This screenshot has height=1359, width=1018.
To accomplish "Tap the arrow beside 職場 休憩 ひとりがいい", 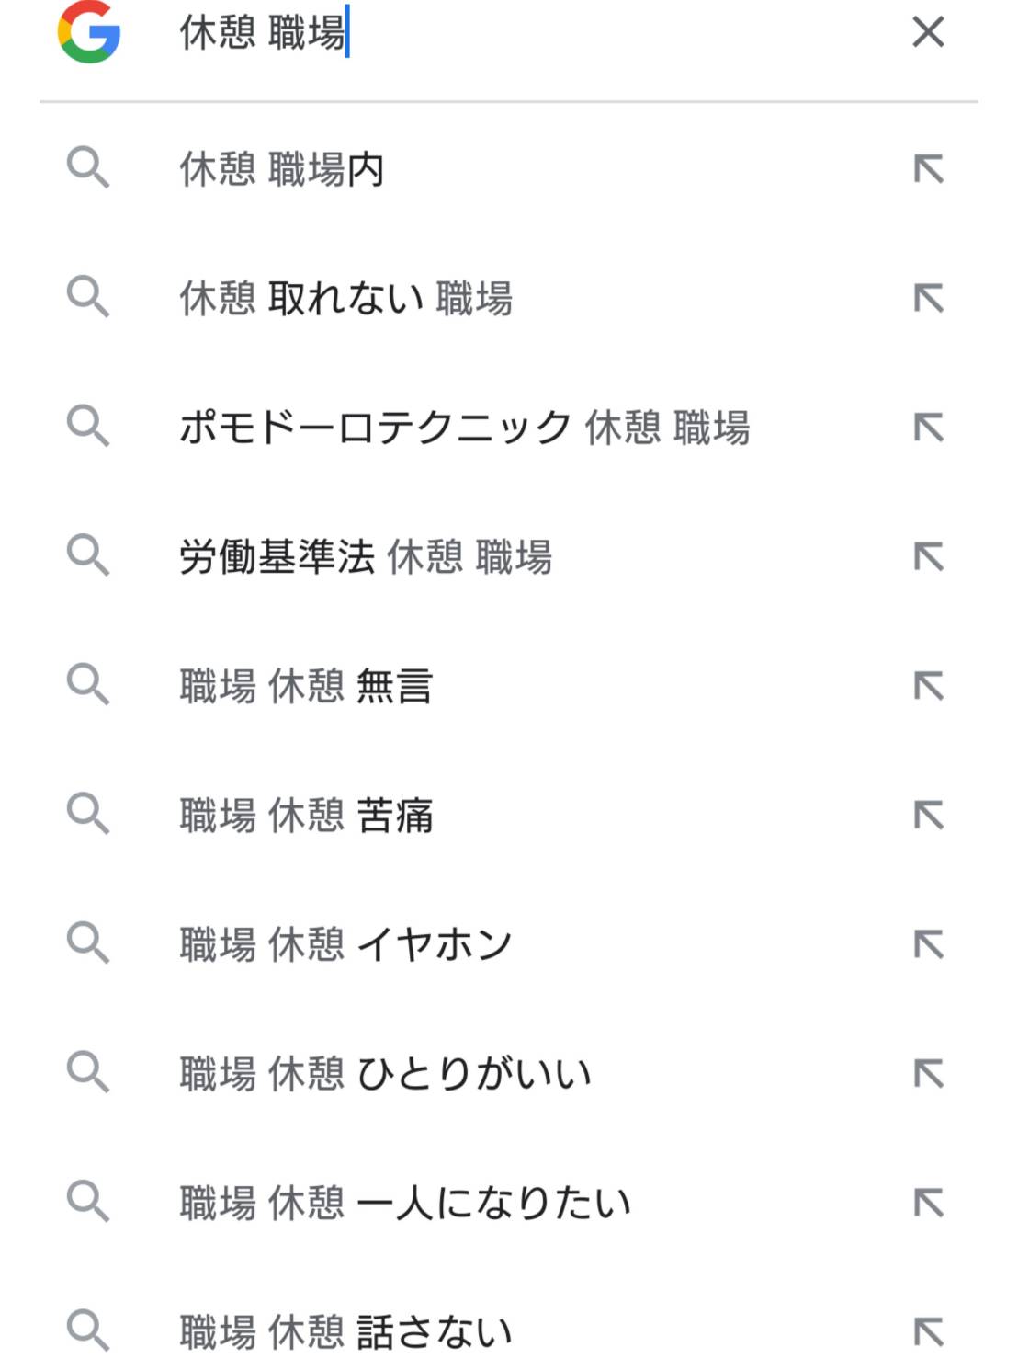I will (x=928, y=1073).
